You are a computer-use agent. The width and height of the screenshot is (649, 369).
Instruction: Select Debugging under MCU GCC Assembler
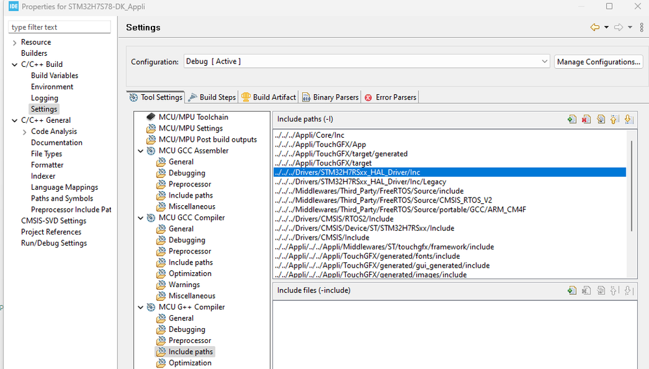click(186, 173)
